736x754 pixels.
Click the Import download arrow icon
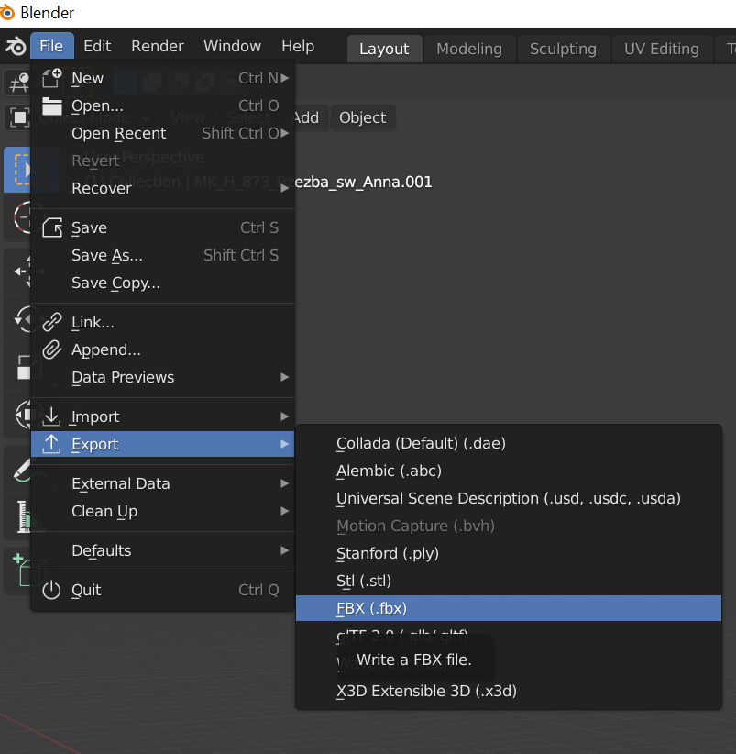pyautogui.click(x=52, y=416)
